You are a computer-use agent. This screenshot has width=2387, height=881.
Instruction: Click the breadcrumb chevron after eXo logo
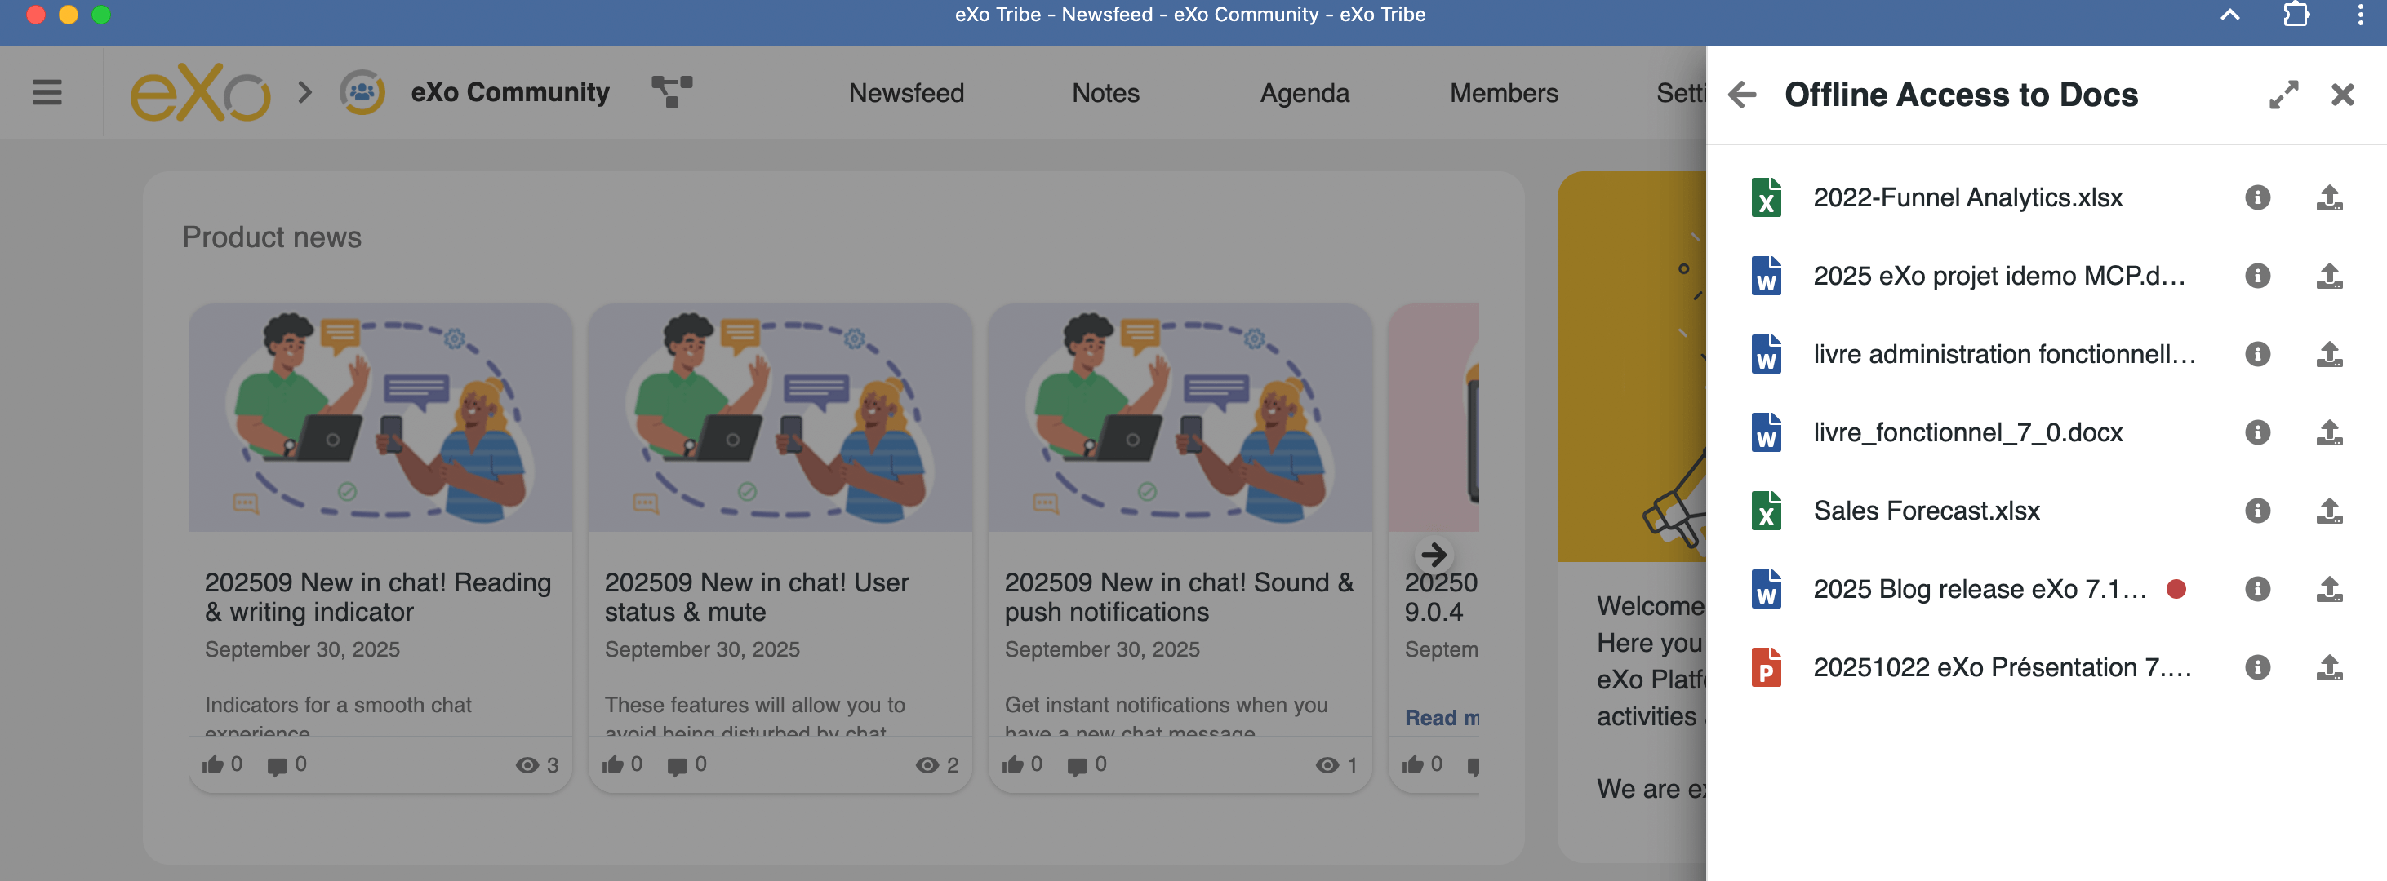[x=304, y=93]
